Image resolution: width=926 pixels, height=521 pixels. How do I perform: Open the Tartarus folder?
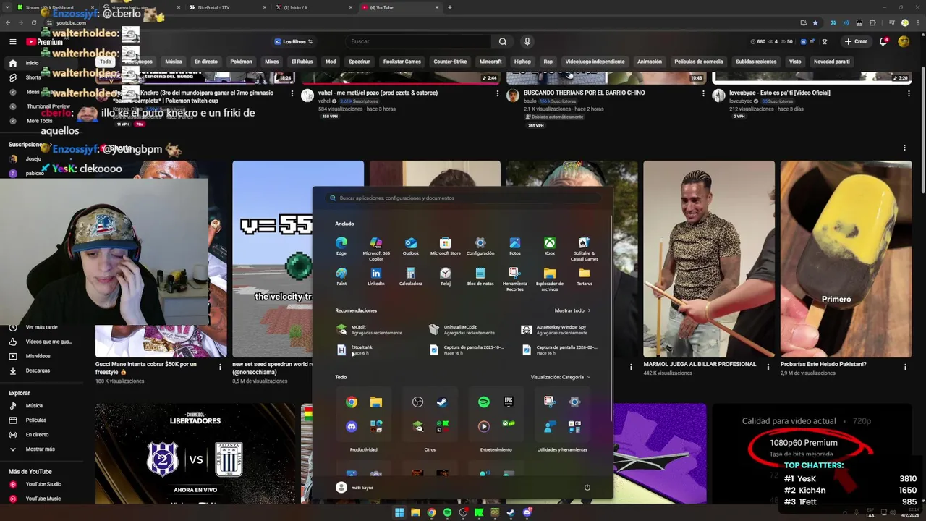[585, 276]
